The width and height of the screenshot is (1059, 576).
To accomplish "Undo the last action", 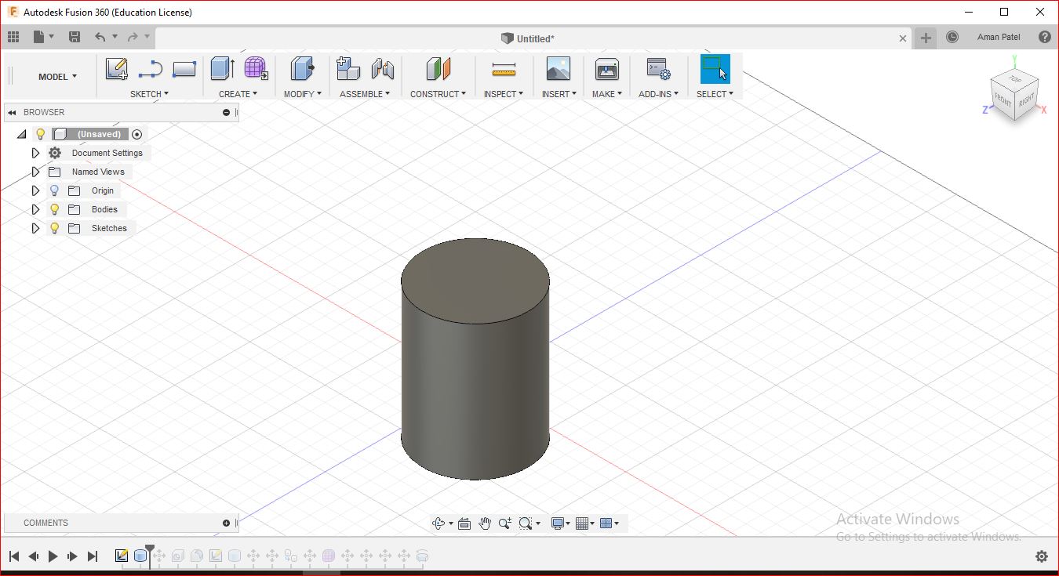I will [100, 37].
